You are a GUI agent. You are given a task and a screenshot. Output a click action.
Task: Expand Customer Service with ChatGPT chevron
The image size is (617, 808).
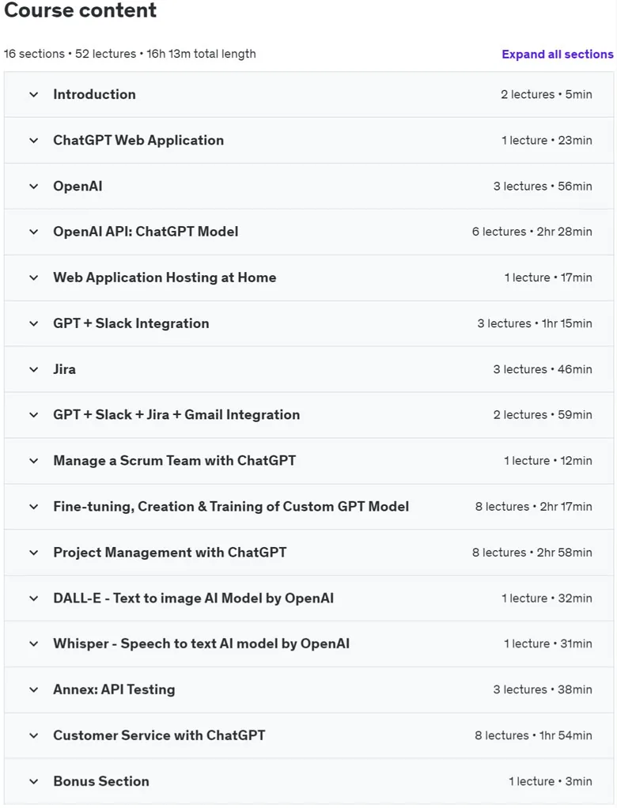(33, 735)
